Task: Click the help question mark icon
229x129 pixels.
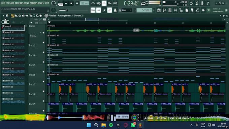Action: pos(208,3)
